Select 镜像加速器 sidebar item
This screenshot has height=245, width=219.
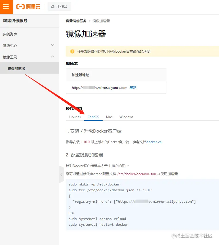[29, 68]
